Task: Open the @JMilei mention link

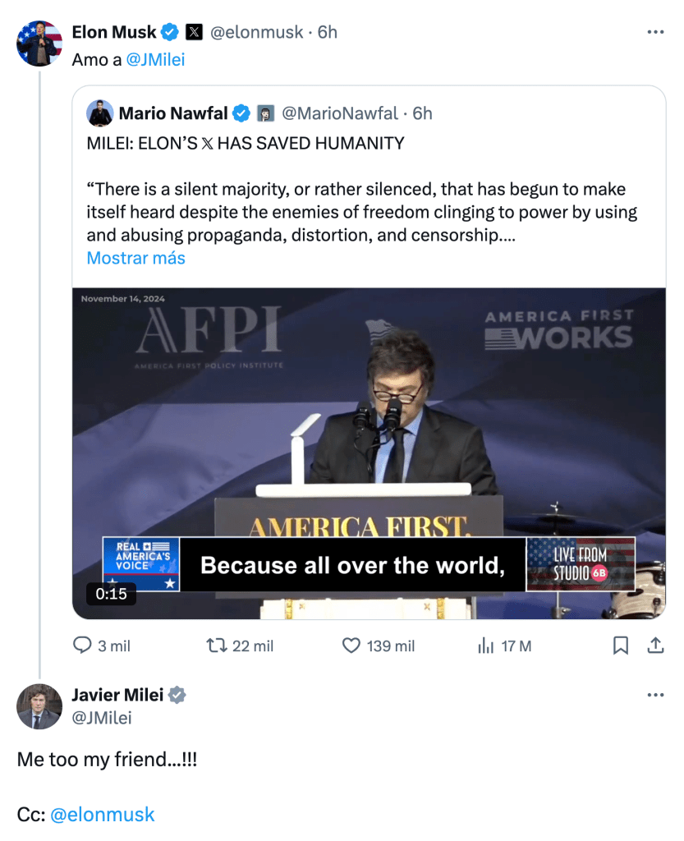Action: [155, 60]
